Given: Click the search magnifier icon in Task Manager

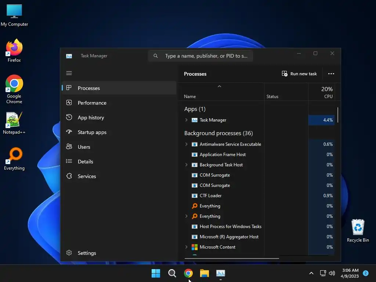Looking at the screenshot, I should point(156,56).
